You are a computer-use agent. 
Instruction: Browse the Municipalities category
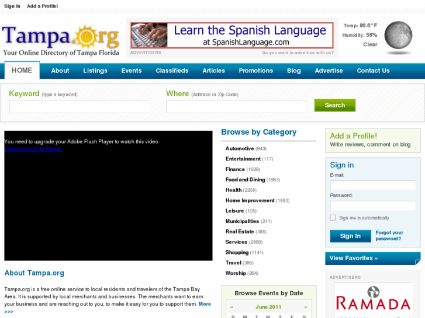(x=243, y=221)
